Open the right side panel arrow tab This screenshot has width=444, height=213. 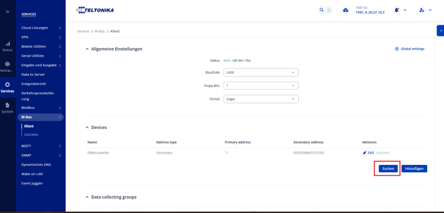[441, 31]
